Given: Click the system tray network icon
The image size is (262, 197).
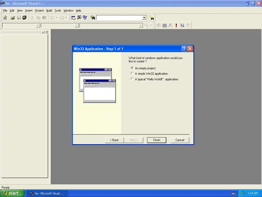Looking at the screenshot, I should tap(243, 193).
